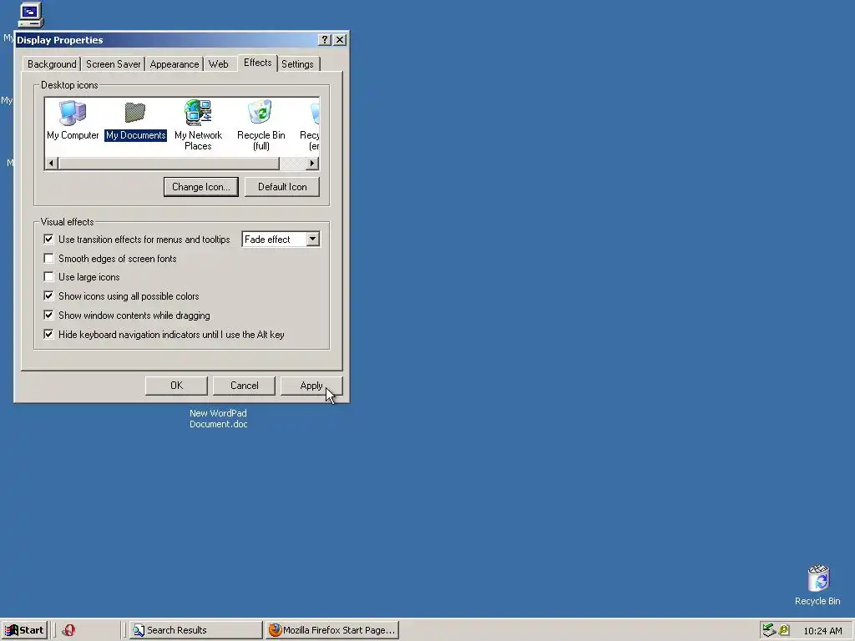Select the My Network Places icon
This screenshot has height=641, width=855.
[198, 125]
